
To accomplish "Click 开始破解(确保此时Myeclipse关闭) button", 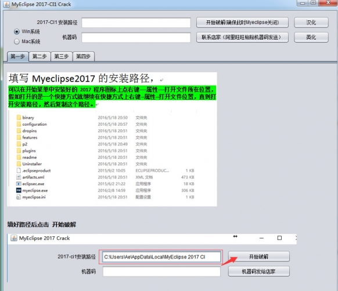I will point(242,23).
